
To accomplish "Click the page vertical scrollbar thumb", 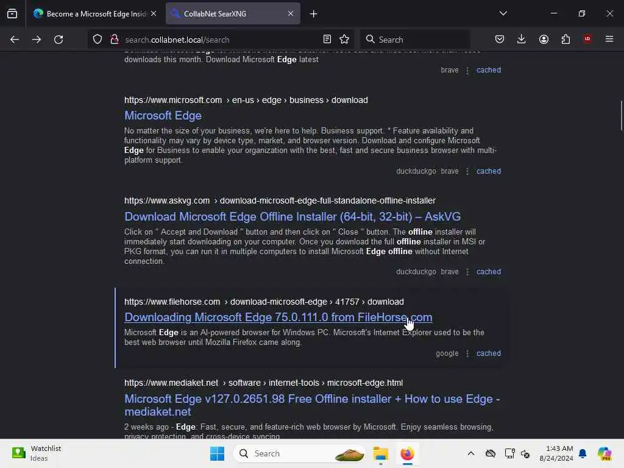I will 621,115.
